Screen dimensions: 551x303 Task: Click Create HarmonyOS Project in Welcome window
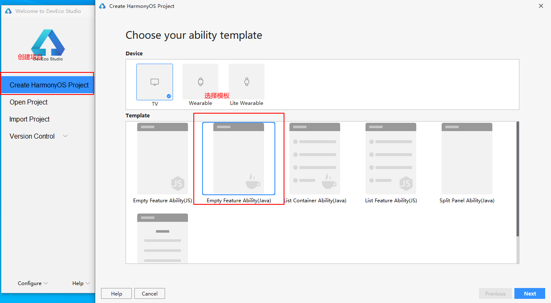tap(47, 85)
